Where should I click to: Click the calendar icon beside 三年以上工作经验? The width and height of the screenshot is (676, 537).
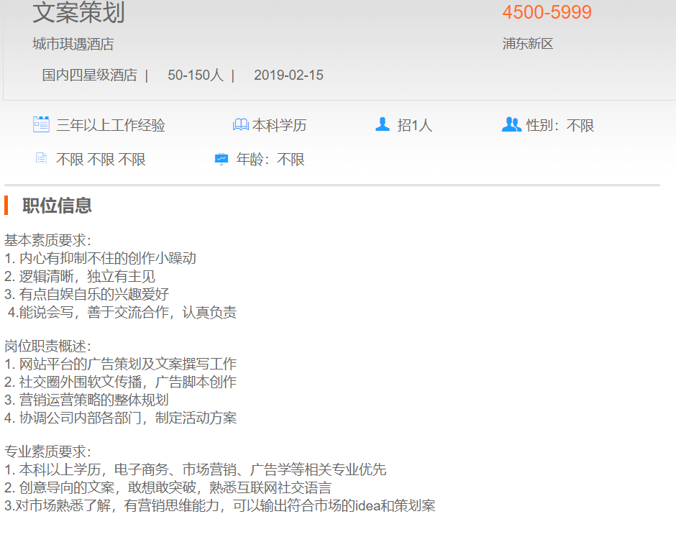[x=41, y=124]
